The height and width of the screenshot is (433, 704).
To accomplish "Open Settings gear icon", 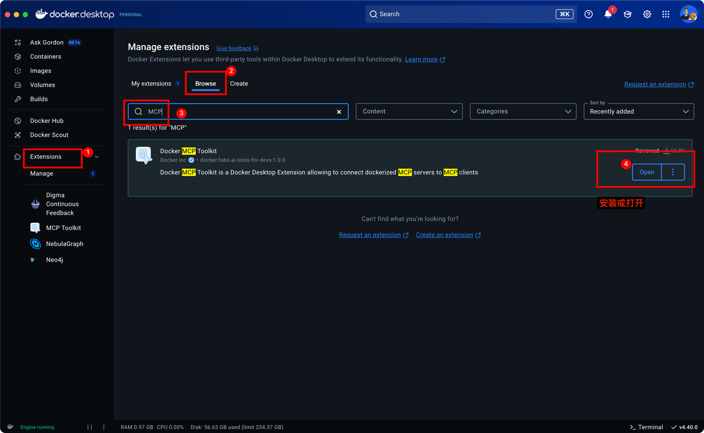I will tap(647, 14).
